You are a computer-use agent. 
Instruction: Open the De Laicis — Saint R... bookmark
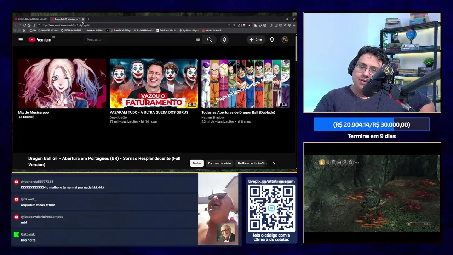pos(166,30)
